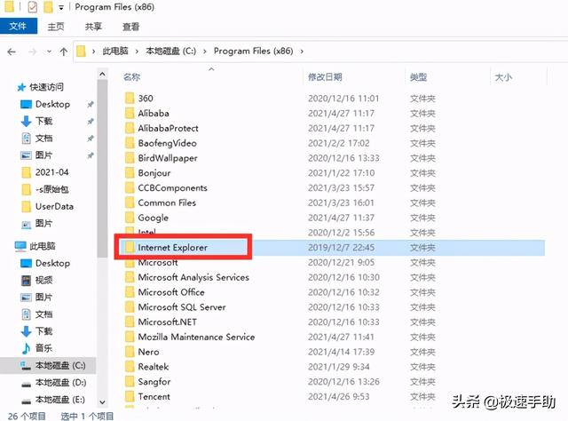Viewport: 568px width, 421px height.
Task: Select the Nero folder name
Action: (x=148, y=352)
